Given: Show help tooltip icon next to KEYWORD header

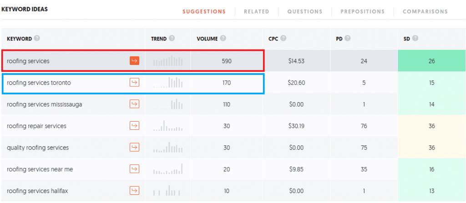Looking at the screenshot, I should pos(37,39).
